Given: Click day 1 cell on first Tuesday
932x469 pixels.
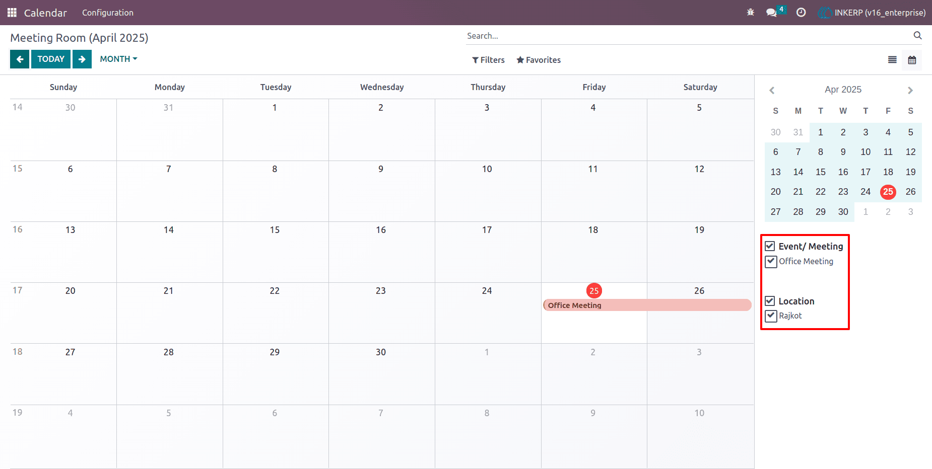Looking at the screenshot, I should pyautogui.click(x=276, y=130).
